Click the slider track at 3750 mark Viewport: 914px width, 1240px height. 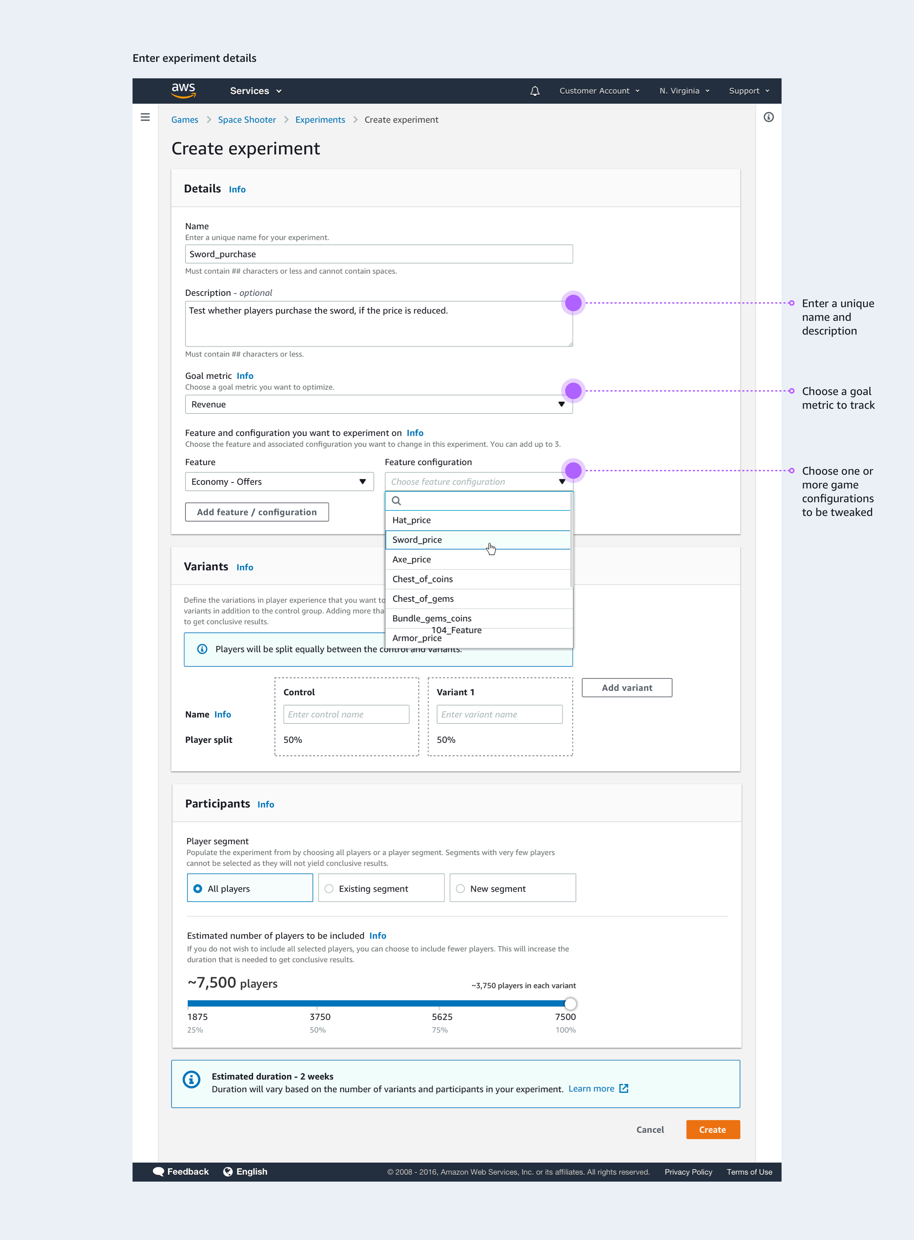317,1003
